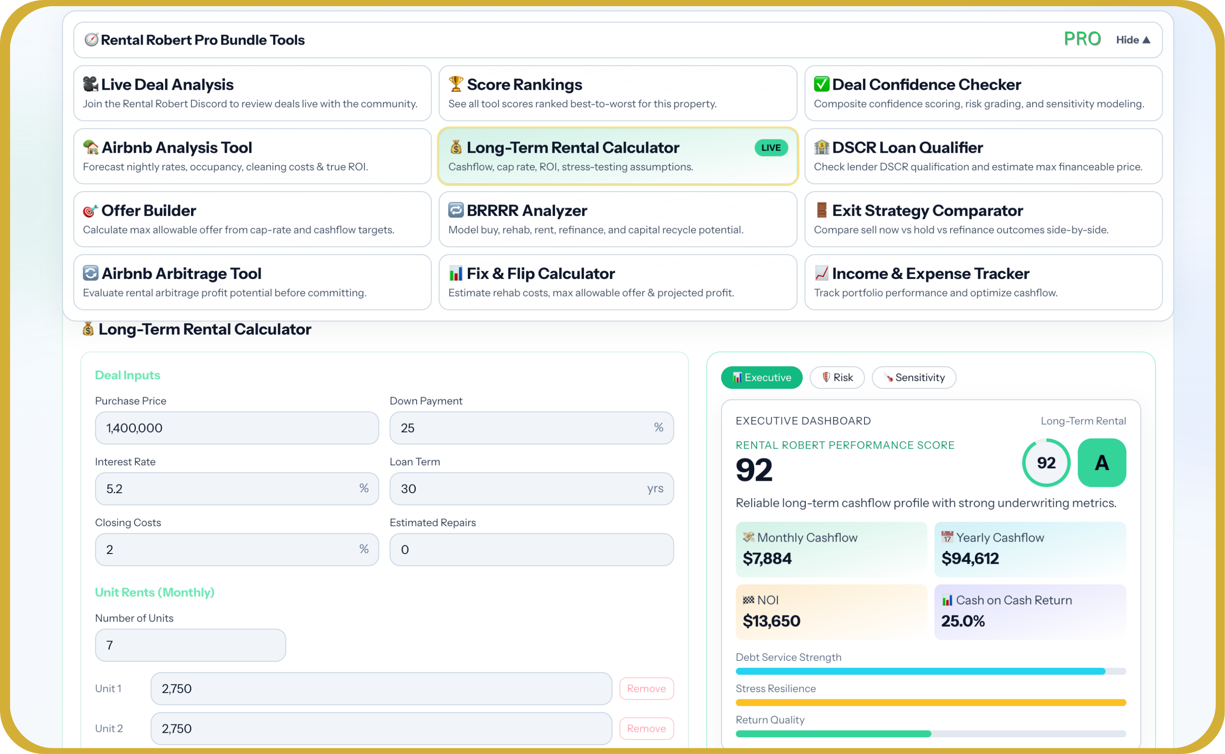Open Score Rankings for this property
Screen dimensions: 1225x754
coord(617,93)
